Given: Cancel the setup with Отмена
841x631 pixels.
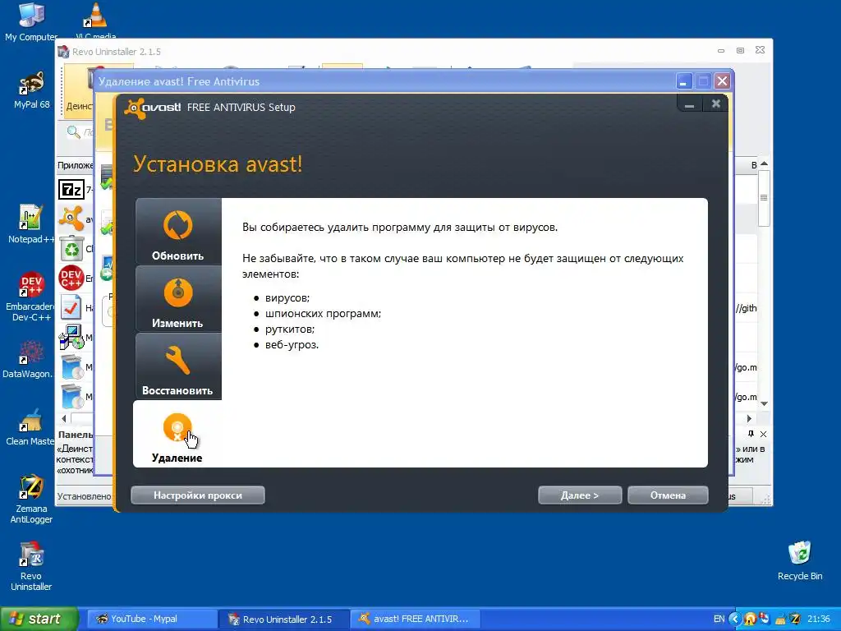Looking at the screenshot, I should pos(668,495).
